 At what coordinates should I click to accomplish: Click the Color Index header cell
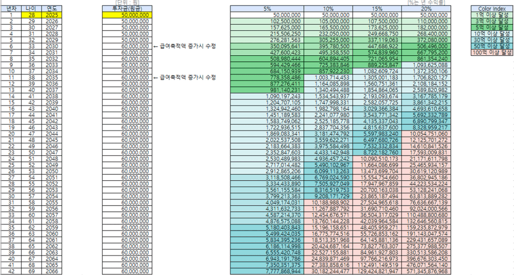pyautogui.click(x=492, y=9)
